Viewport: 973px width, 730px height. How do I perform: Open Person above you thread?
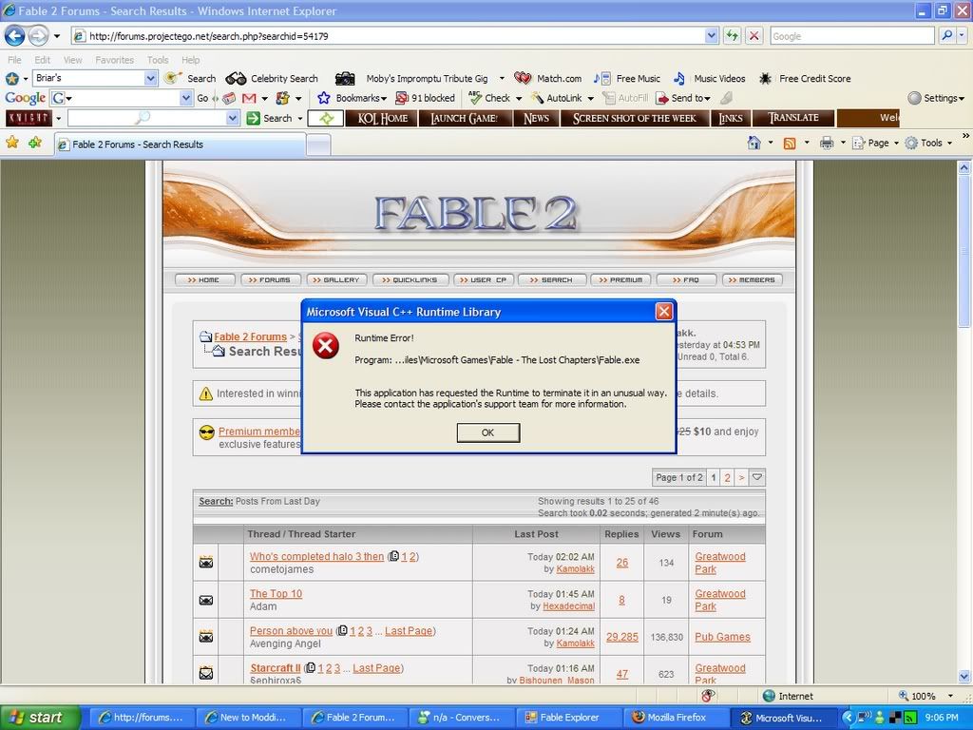(x=291, y=631)
